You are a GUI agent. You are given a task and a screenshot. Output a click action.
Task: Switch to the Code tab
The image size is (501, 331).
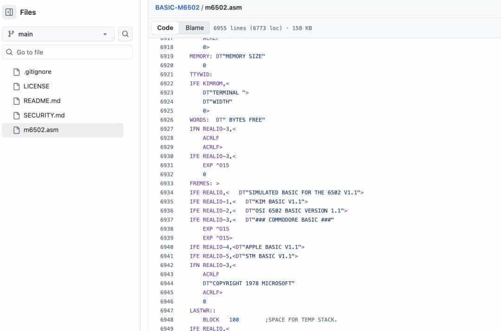click(x=165, y=28)
